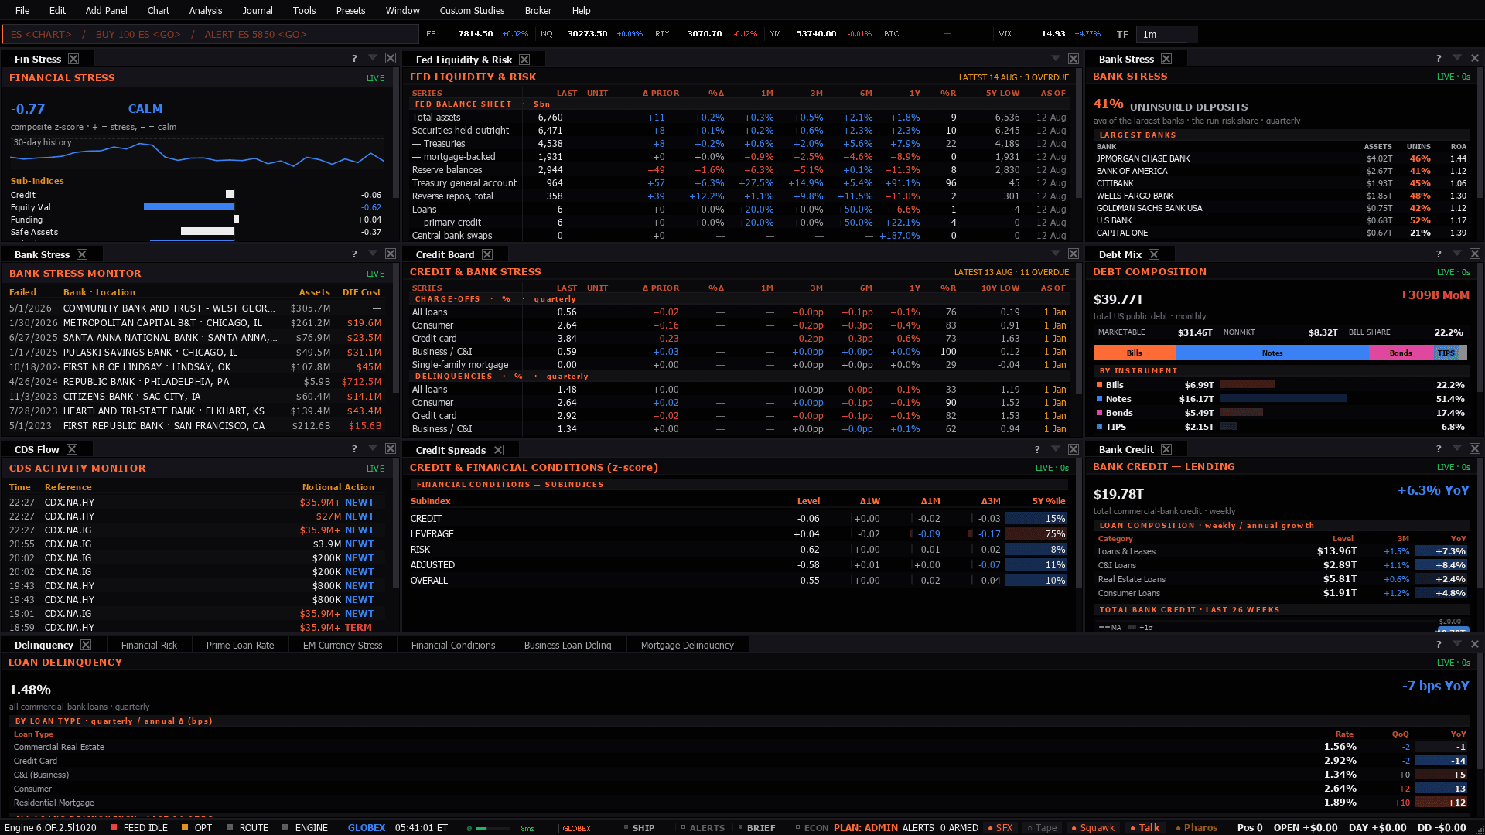The image size is (1485, 835).
Task: Expand the Credit Spreads panel dropdown arrow
Action: pyautogui.click(x=1056, y=448)
